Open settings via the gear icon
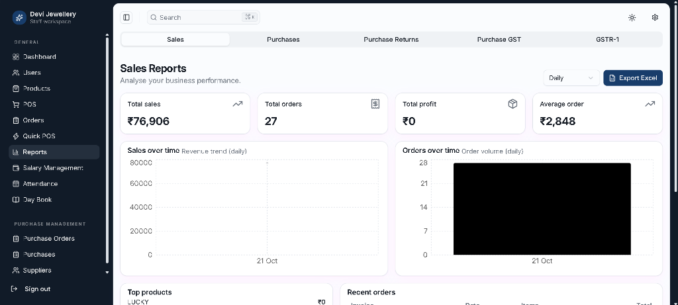Screen dimensions: 678x305 pos(655,17)
